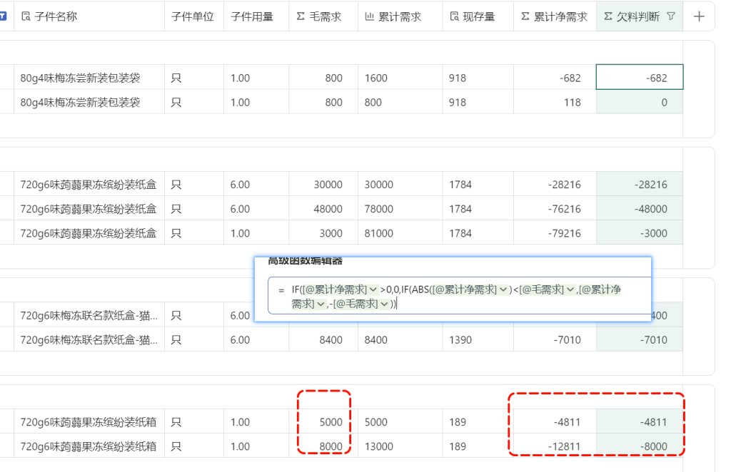Click the 累计净需求 cell showing -79216

[x=555, y=232]
